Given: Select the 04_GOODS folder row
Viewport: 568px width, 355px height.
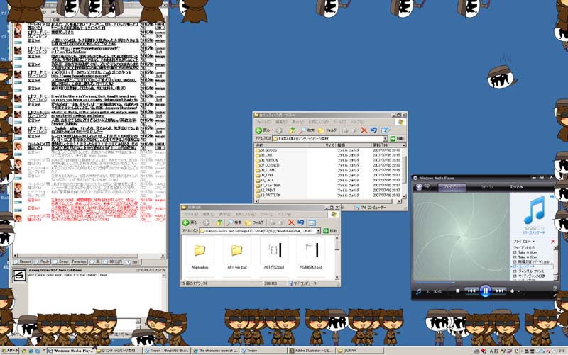Looking at the screenshot, I should (329, 150).
